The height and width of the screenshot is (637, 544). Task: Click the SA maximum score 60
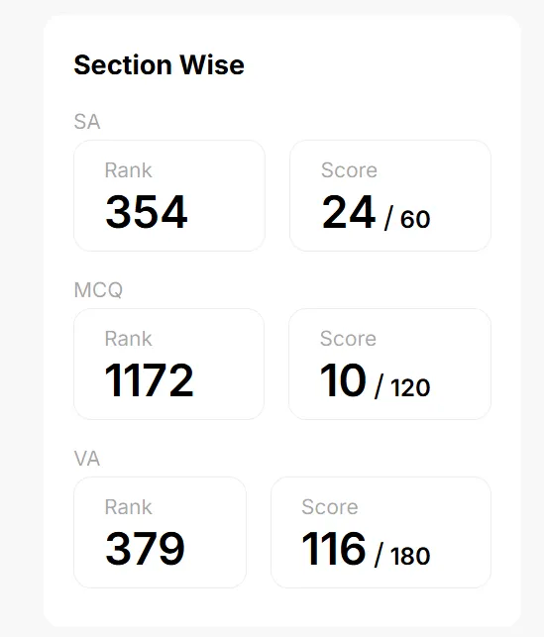click(x=415, y=219)
